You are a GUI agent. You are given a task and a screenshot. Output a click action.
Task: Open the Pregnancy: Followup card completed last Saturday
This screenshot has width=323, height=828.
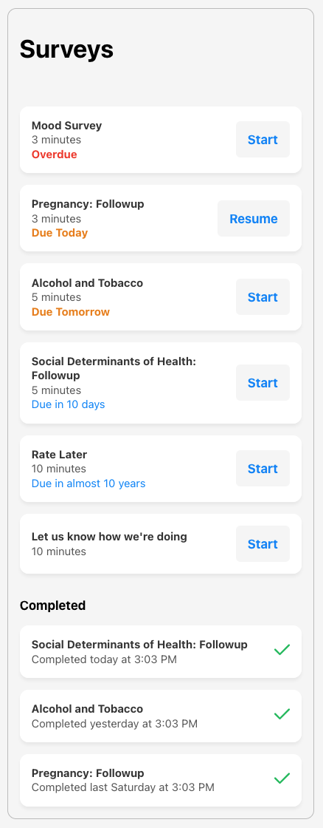click(161, 780)
